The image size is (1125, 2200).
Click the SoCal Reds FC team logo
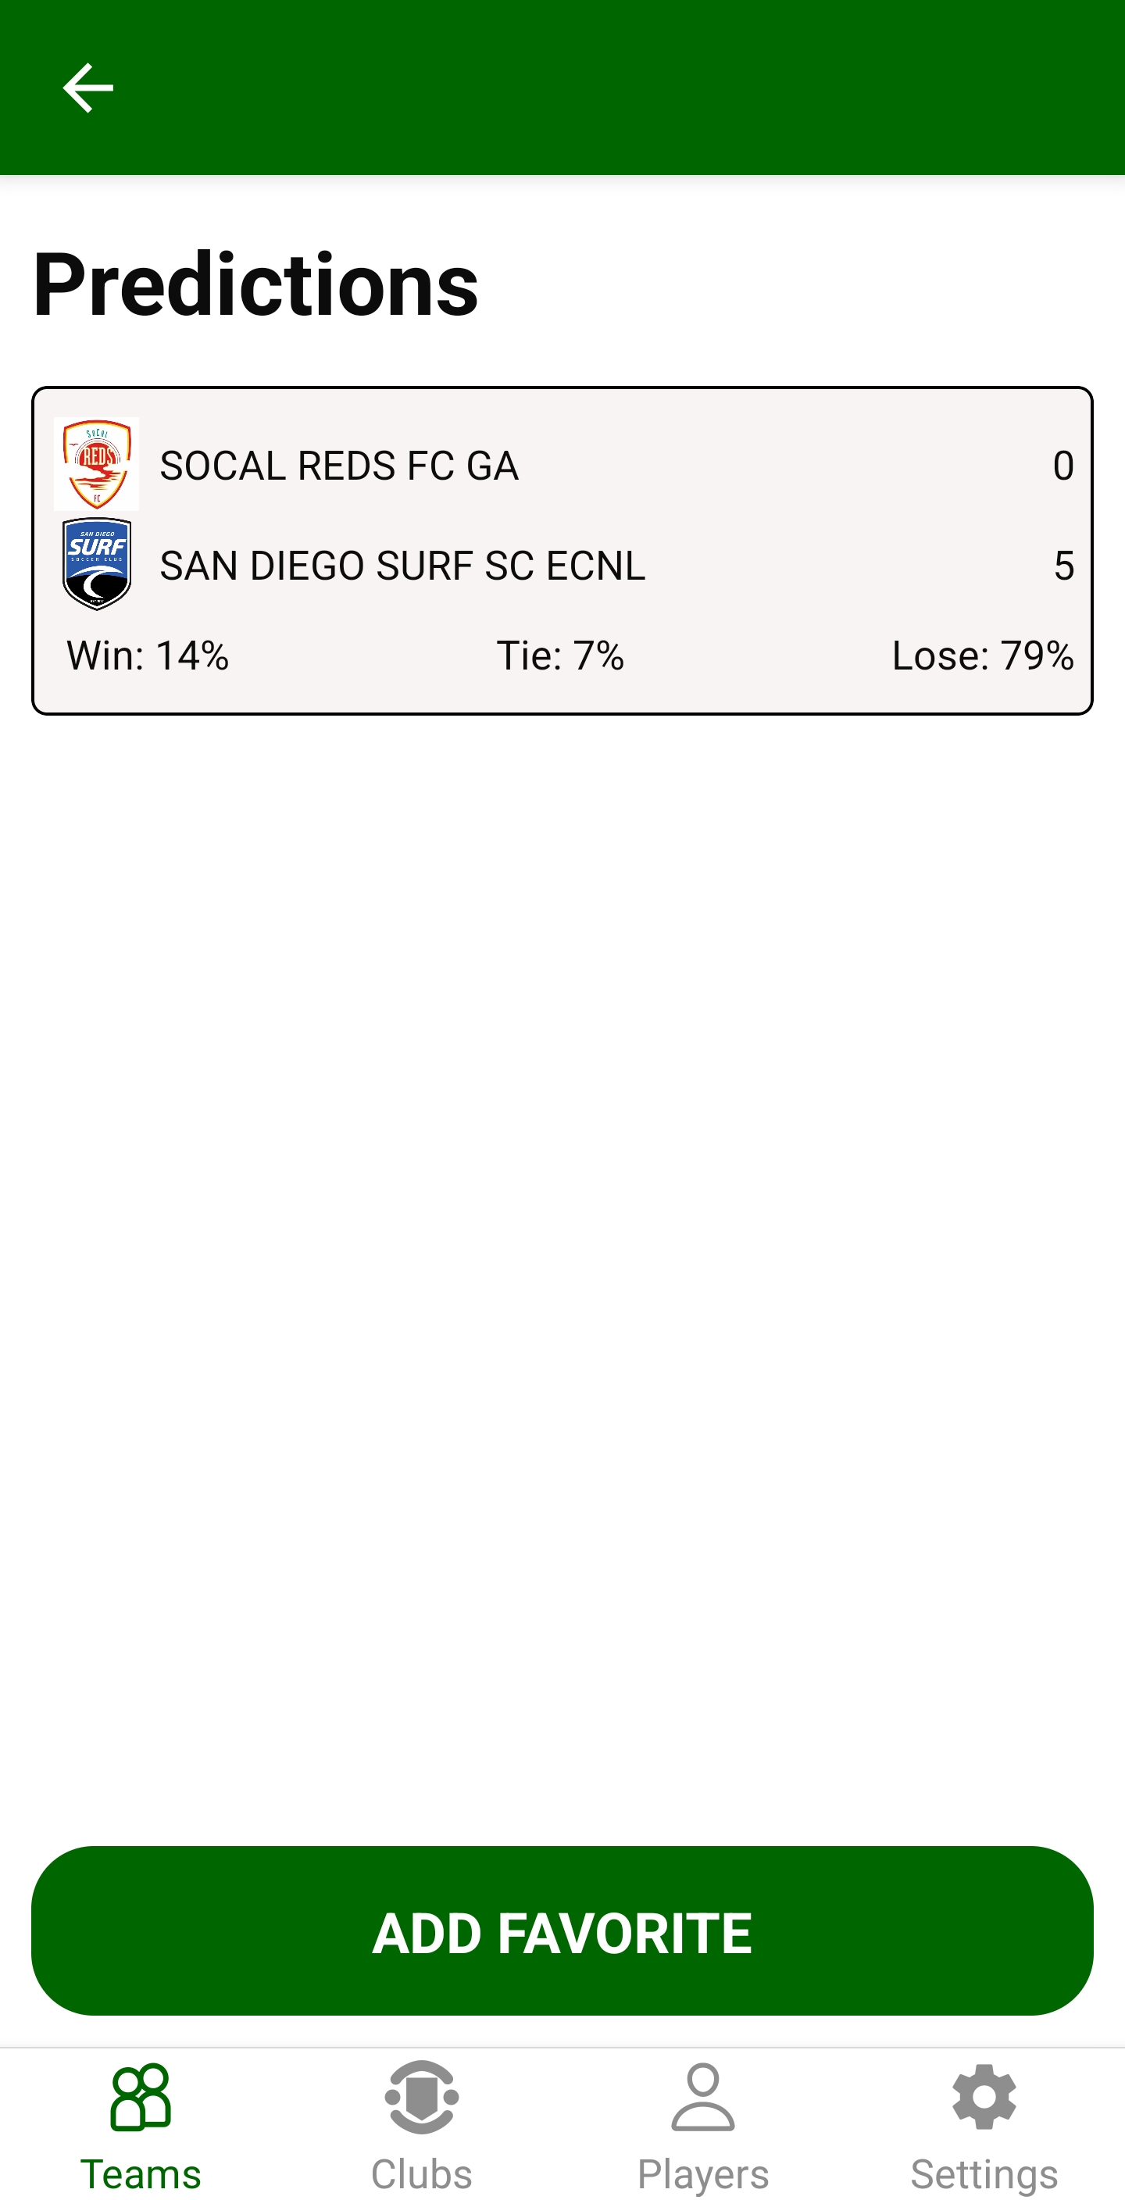(97, 464)
